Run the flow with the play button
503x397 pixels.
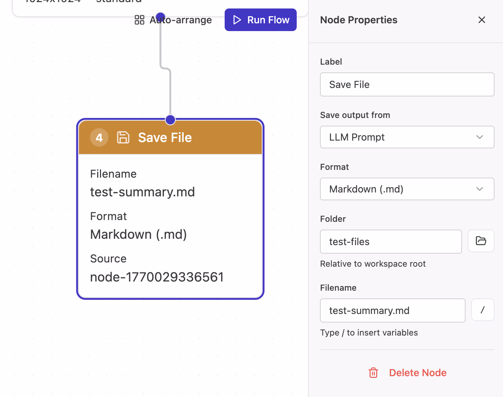click(x=261, y=20)
